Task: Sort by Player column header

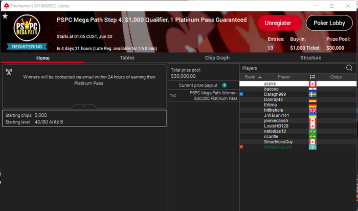Action: (x=284, y=77)
